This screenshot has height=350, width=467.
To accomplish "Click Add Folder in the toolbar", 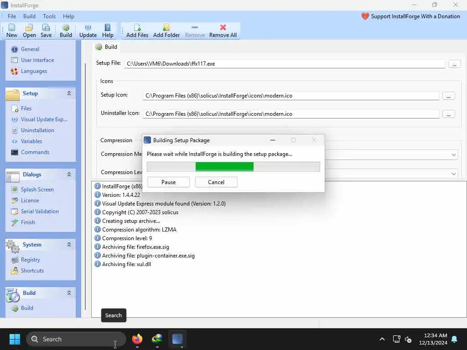I will (x=166, y=31).
